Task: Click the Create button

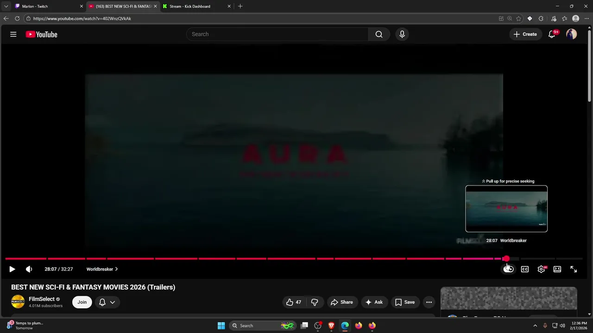Action: (525, 34)
